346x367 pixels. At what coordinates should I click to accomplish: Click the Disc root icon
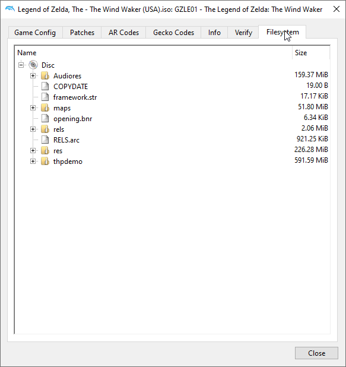33,65
